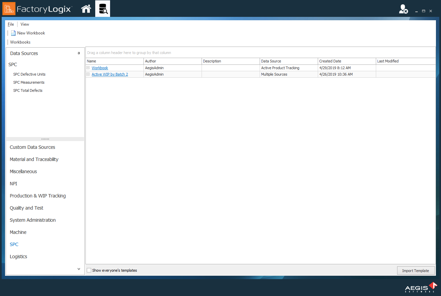Enable Show everyone's templates
The width and height of the screenshot is (441, 296).
89,270
